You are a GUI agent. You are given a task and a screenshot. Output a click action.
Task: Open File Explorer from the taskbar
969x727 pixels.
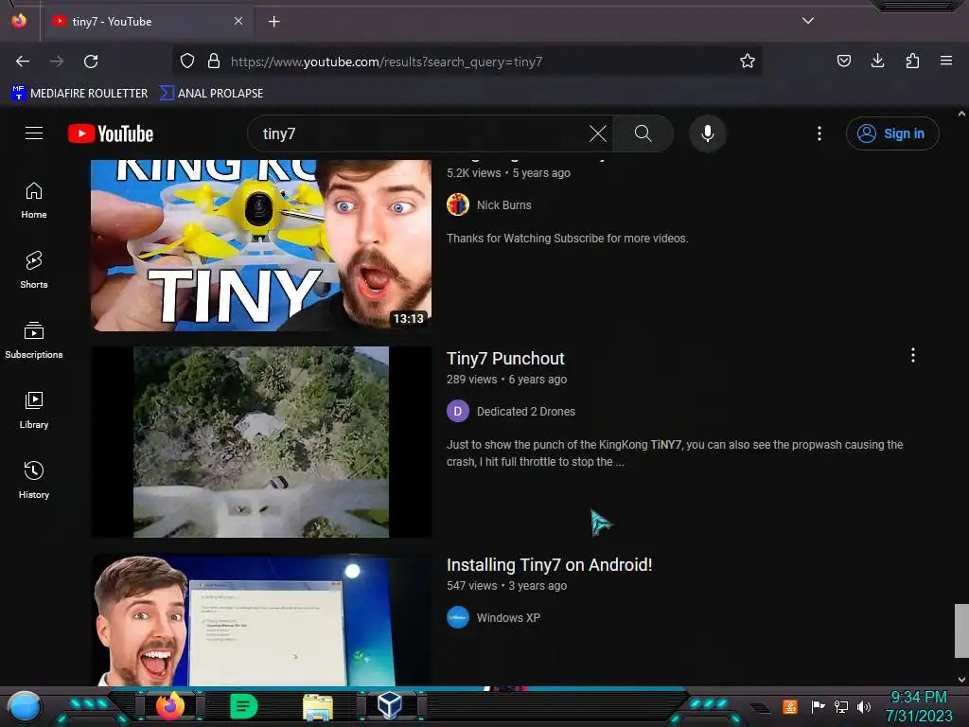click(318, 706)
